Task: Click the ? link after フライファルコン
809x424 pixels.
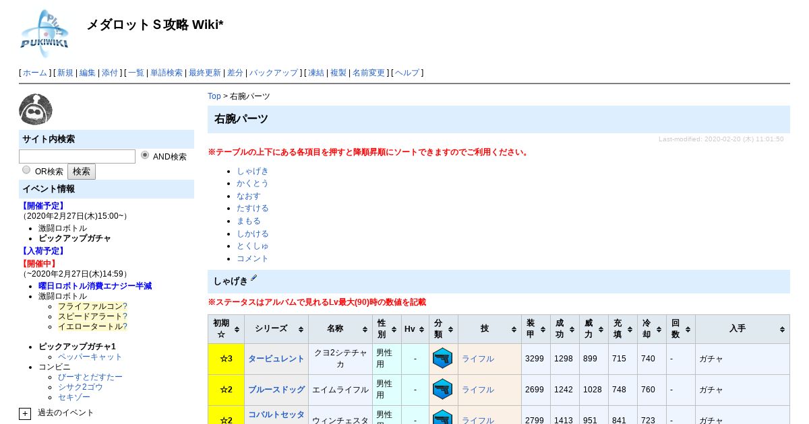Action: tap(125, 306)
